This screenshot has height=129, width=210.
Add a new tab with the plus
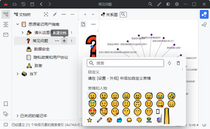85,14
